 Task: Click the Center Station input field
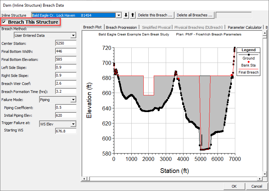[x=66, y=43]
